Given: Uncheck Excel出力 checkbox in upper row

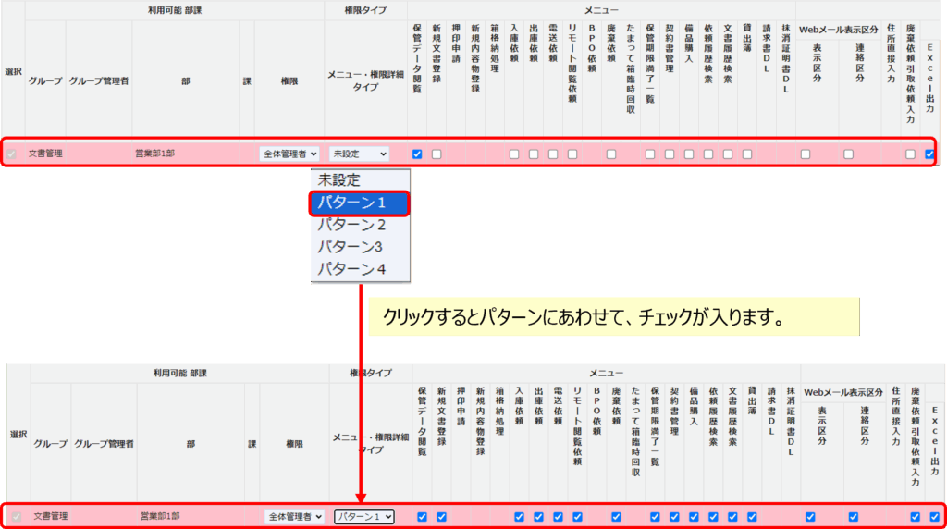Looking at the screenshot, I should 930,154.
